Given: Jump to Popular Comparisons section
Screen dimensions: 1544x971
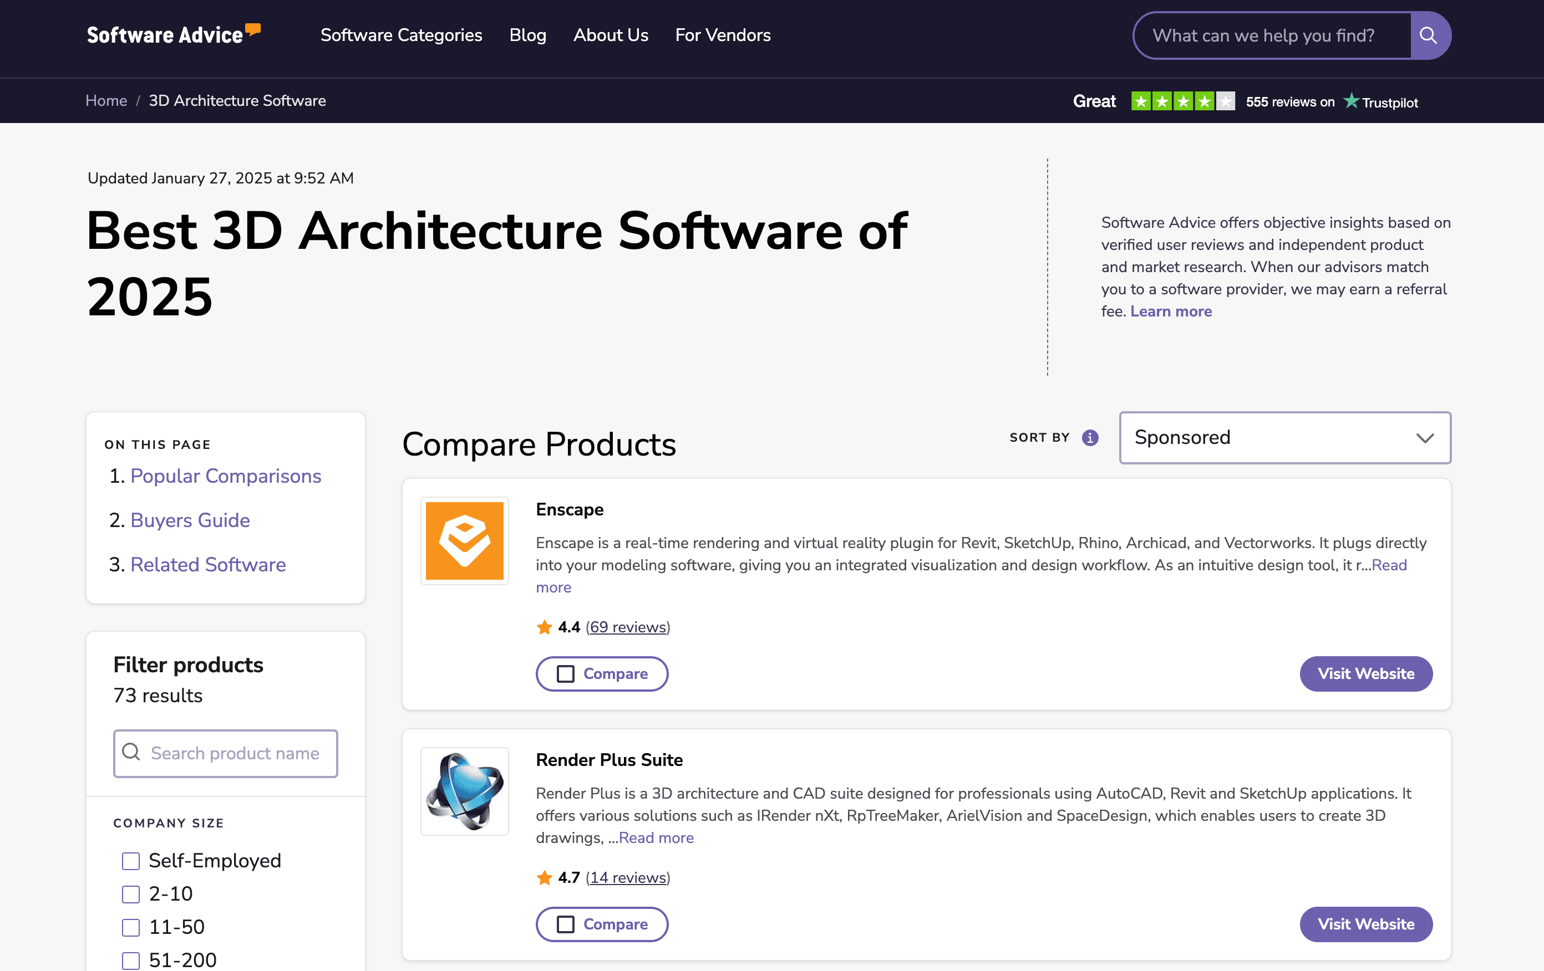Looking at the screenshot, I should [x=226, y=476].
